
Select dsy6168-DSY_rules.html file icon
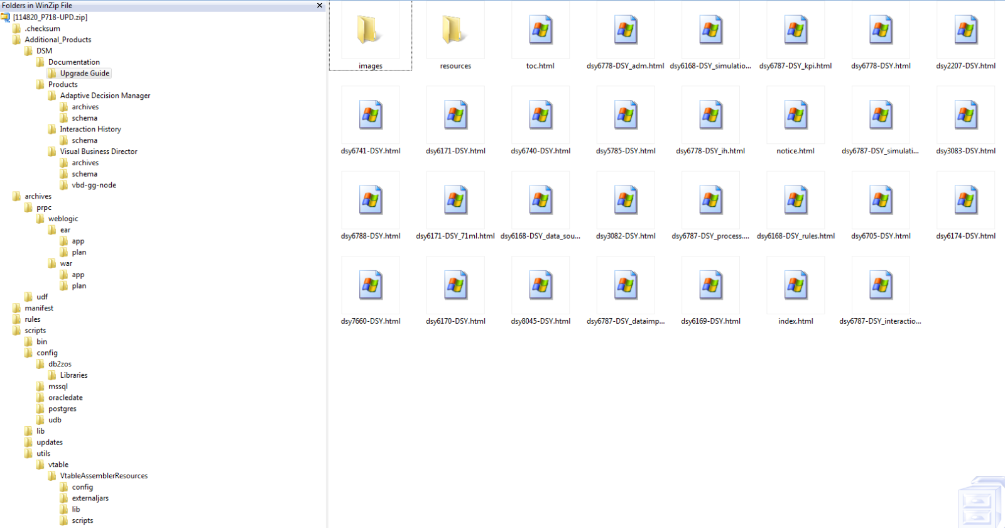795,200
